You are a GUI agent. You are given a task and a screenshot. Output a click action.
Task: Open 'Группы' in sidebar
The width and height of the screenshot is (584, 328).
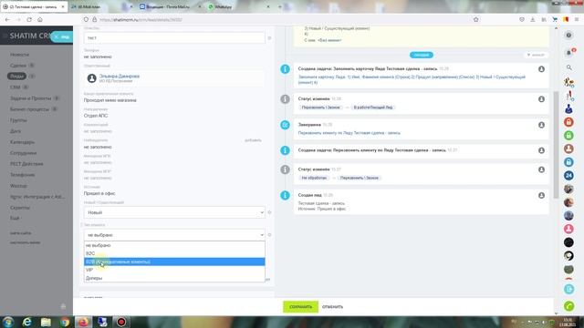pos(18,120)
